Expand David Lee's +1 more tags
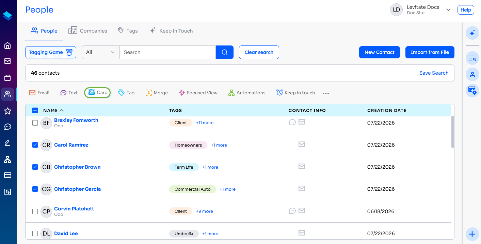This screenshot has width=481, height=244. (210, 233)
